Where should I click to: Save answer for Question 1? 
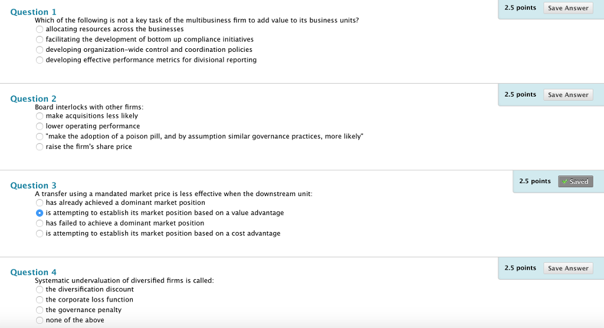pos(567,8)
